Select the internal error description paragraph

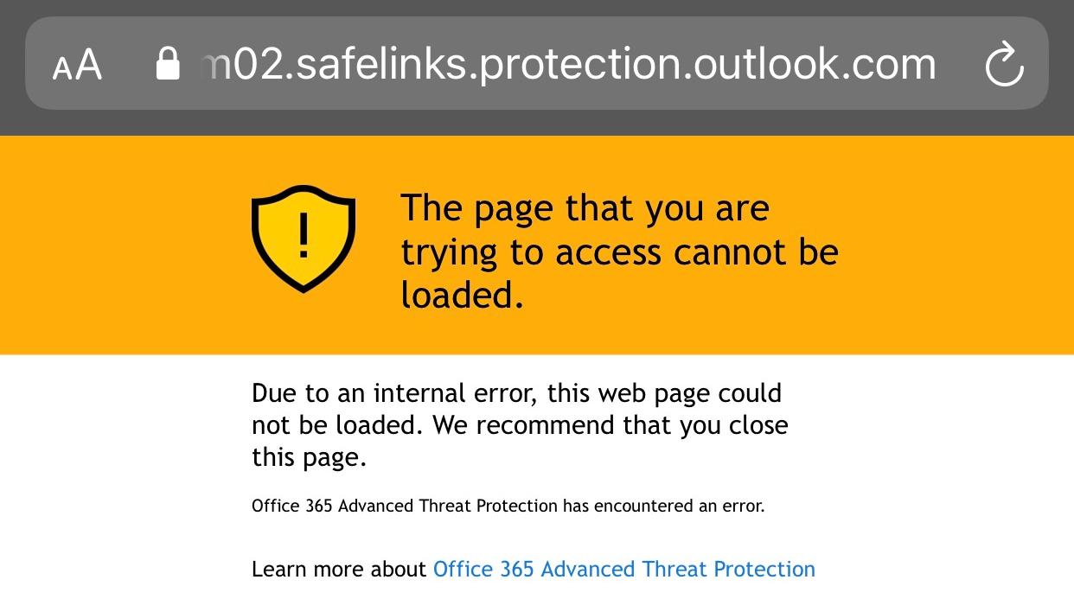pos(519,424)
